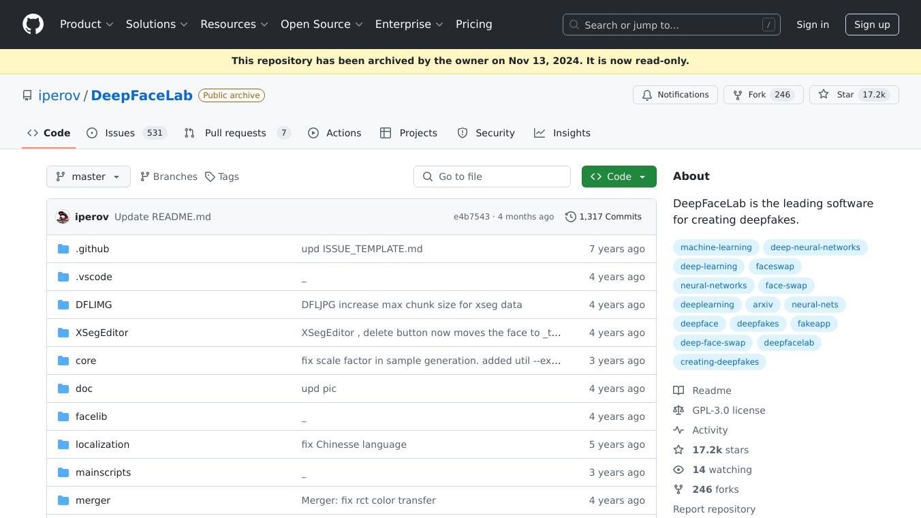View the Branches list
The height and width of the screenshot is (518, 921).
169,177
